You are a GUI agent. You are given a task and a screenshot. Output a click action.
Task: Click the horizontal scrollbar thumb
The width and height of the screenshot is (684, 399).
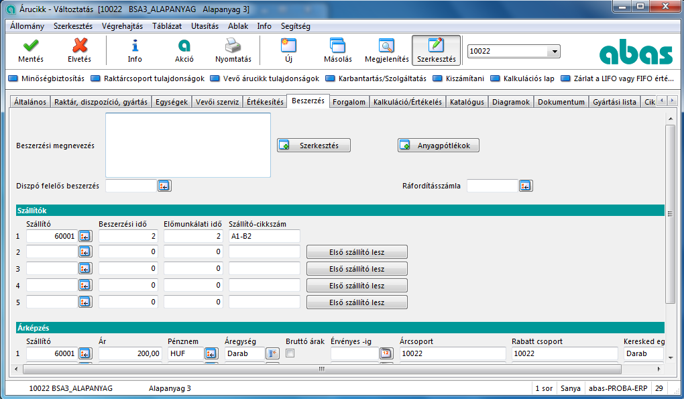322,369
